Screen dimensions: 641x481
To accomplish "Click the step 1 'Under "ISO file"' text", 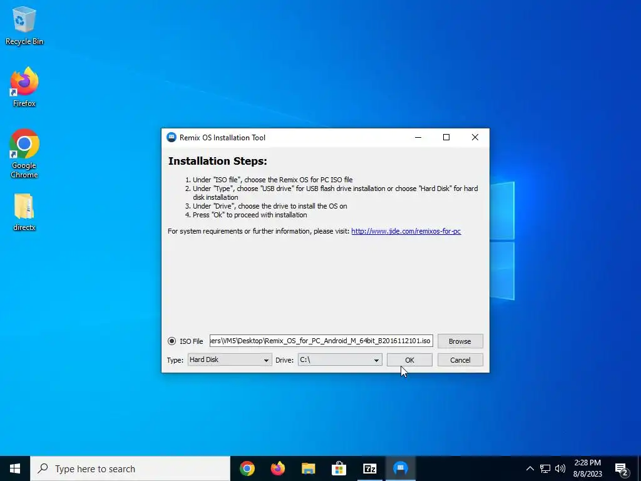I will (x=273, y=180).
